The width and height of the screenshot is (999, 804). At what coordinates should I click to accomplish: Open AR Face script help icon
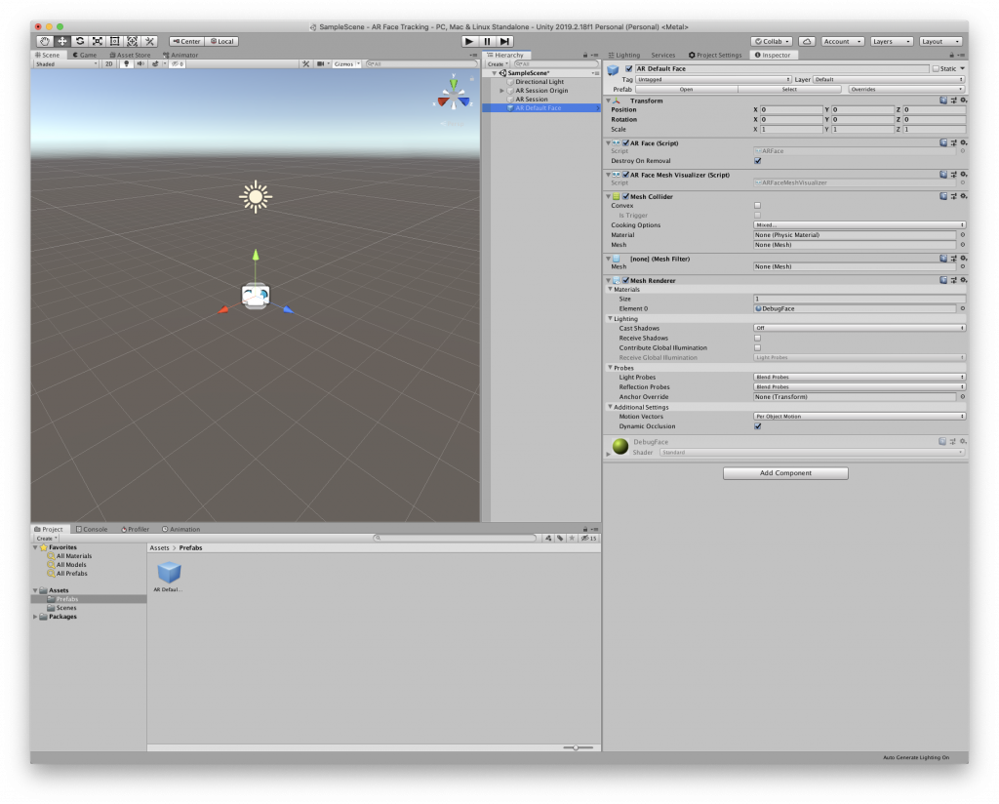point(943,142)
